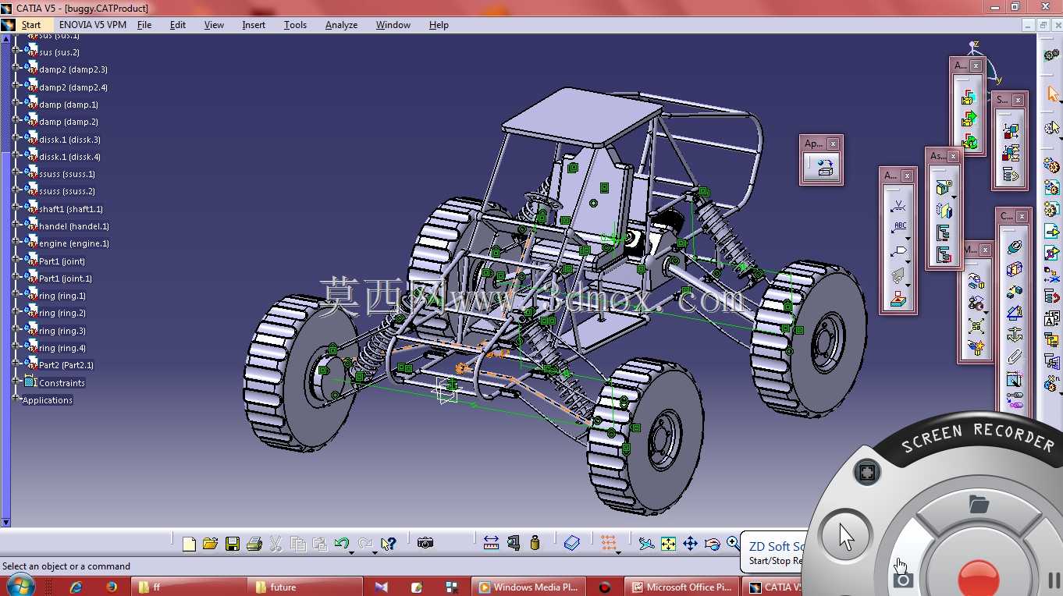Open the ENOVIA V5 VPM menu

tap(92, 25)
